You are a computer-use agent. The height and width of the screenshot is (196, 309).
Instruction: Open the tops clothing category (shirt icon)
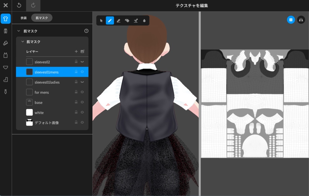(5, 19)
